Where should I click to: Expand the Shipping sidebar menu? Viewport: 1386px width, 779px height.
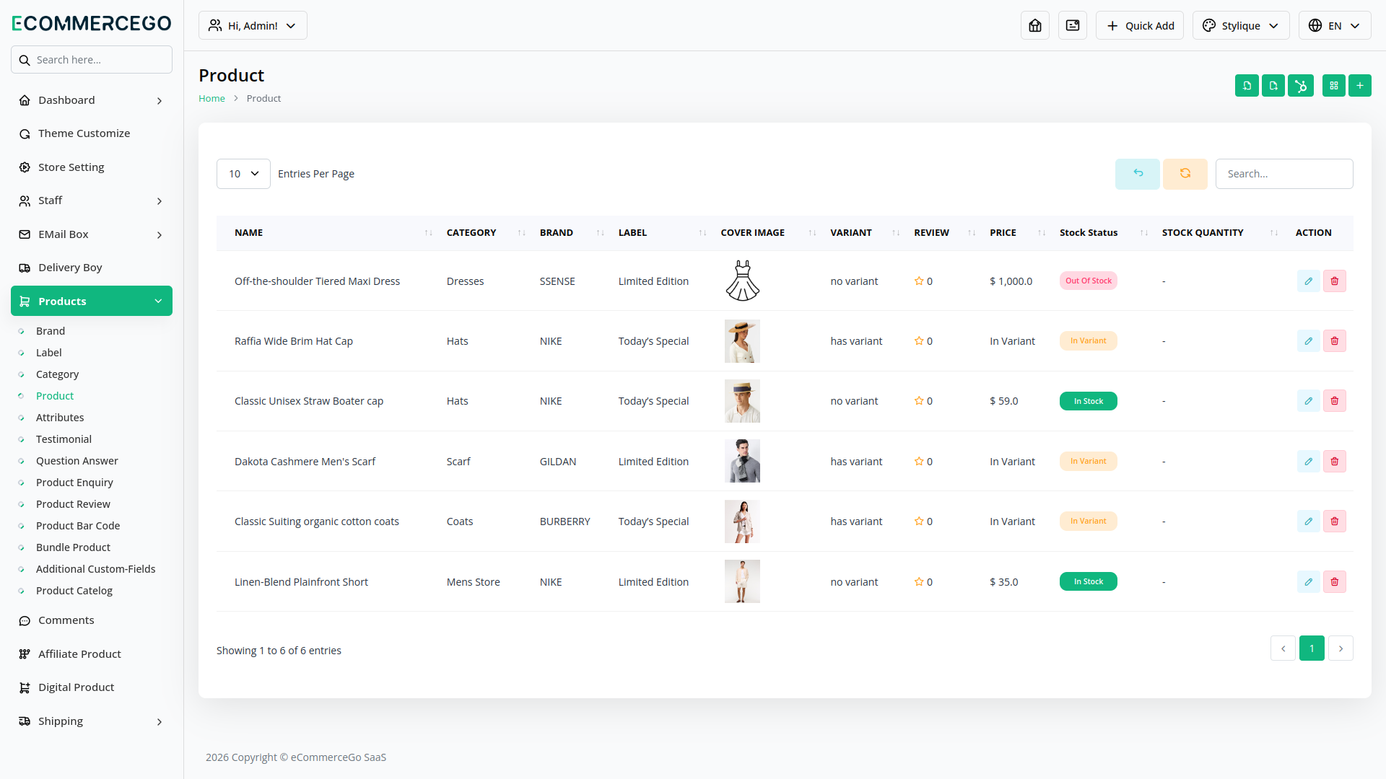[x=92, y=721]
